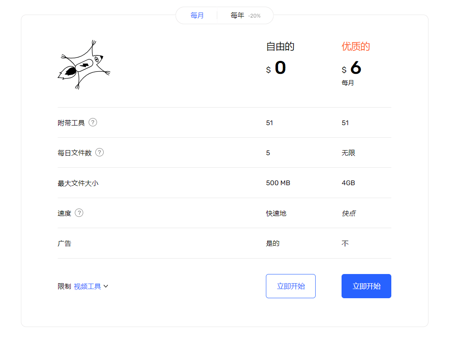The image size is (449, 342).
Task: Click the flying squirrel mascot logo
Action: coord(84,65)
